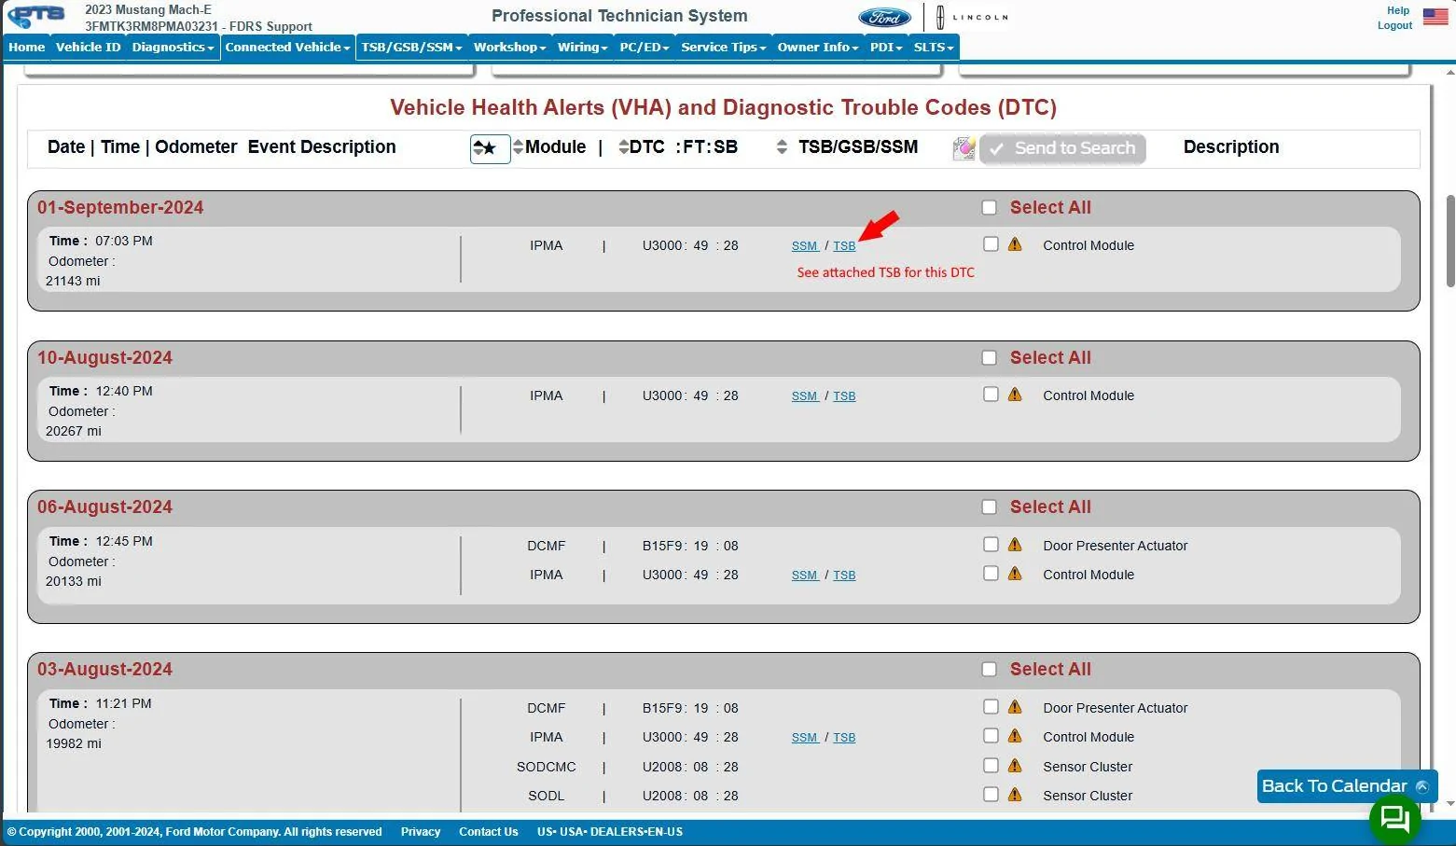The width and height of the screenshot is (1456, 846).
Task: Open SSM link for 01-September U3000
Action: pyautogui.click(x=805, y=246)
